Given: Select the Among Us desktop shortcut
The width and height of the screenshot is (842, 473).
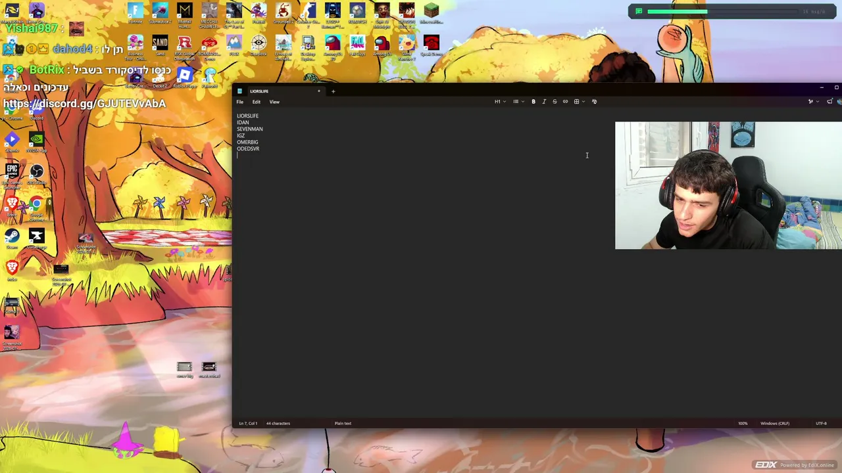Looking at the screenshot, I should click(x=382, y=46).
